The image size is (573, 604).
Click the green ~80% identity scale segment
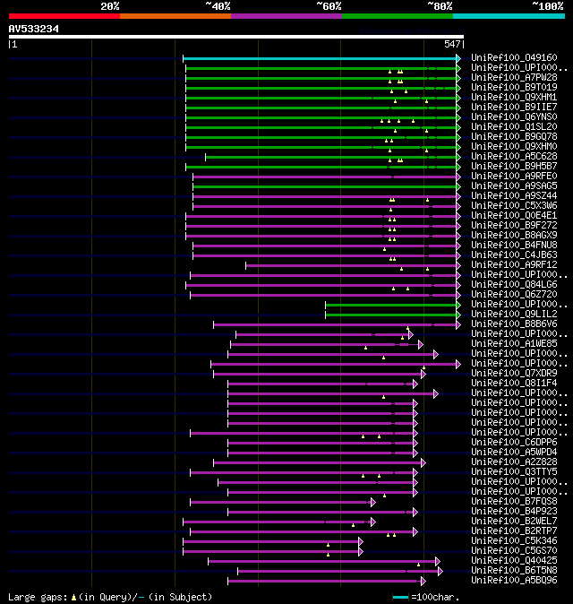click(398, 16)
